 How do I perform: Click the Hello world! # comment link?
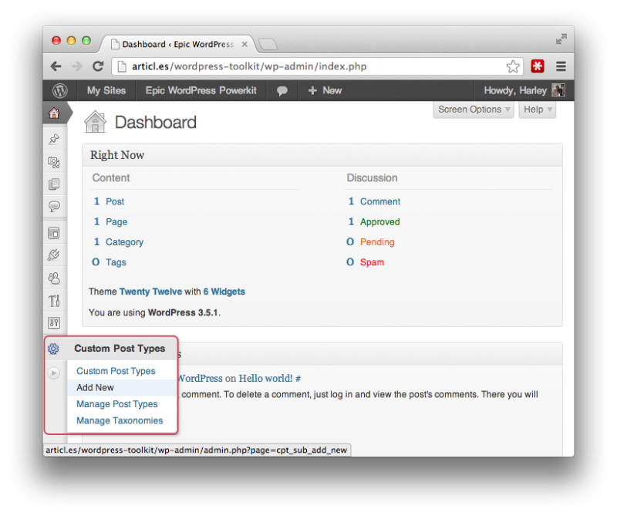(x=270, y=379)
